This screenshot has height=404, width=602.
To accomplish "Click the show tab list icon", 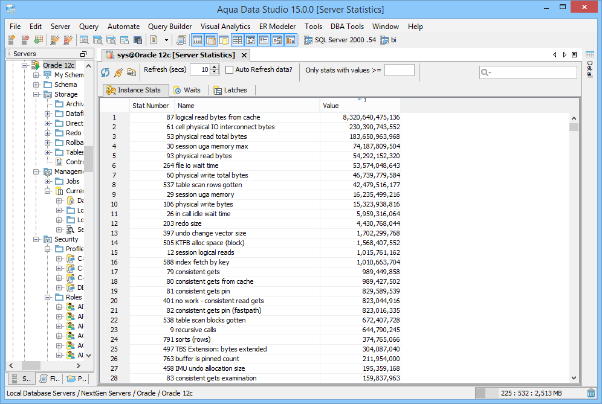I will point(574,55).
